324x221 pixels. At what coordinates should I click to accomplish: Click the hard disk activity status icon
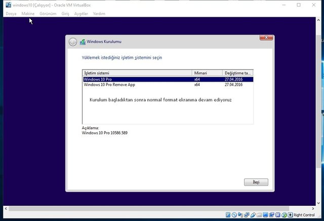coord(228,215)
